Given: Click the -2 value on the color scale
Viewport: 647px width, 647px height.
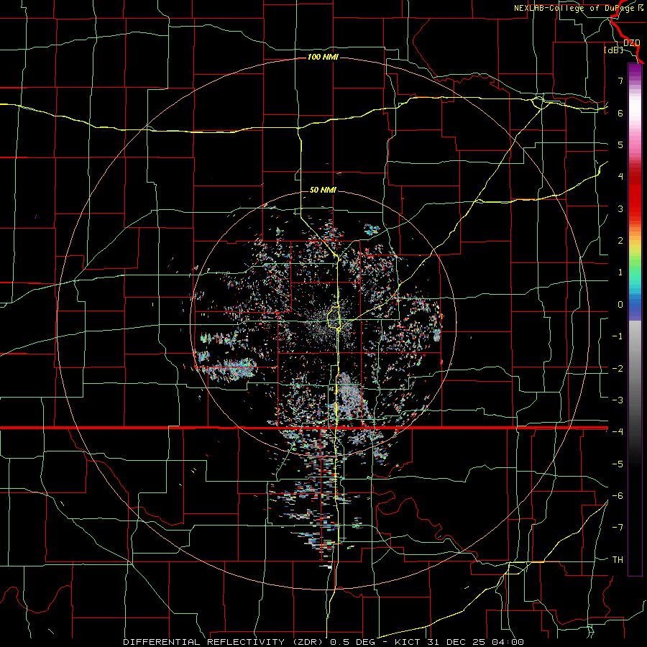Looking at the screenshot, I should pos(618,368).
